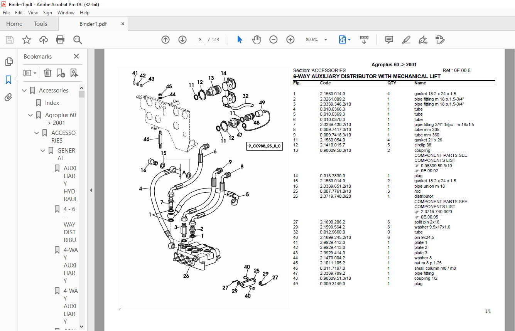515x331 pixels.
Task: Open bookmarks options dropdown
Action: [30, 73]
